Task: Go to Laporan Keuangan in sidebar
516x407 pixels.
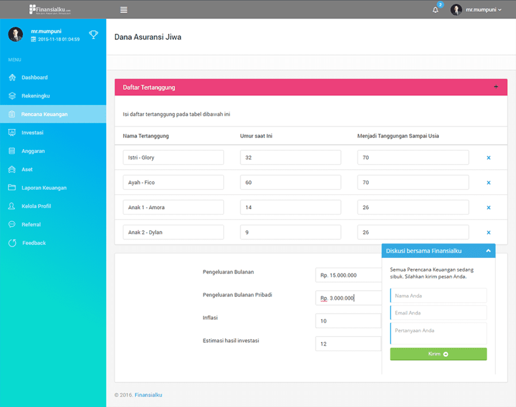Action: pos(44,187)
